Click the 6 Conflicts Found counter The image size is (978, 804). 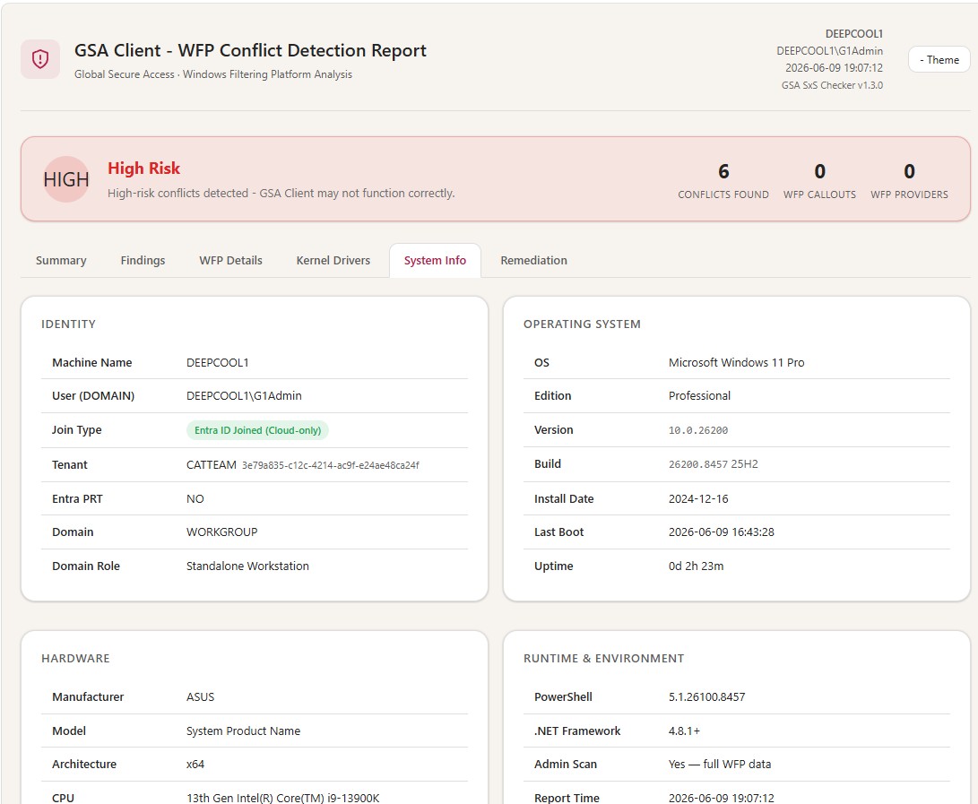coord(723,181)
